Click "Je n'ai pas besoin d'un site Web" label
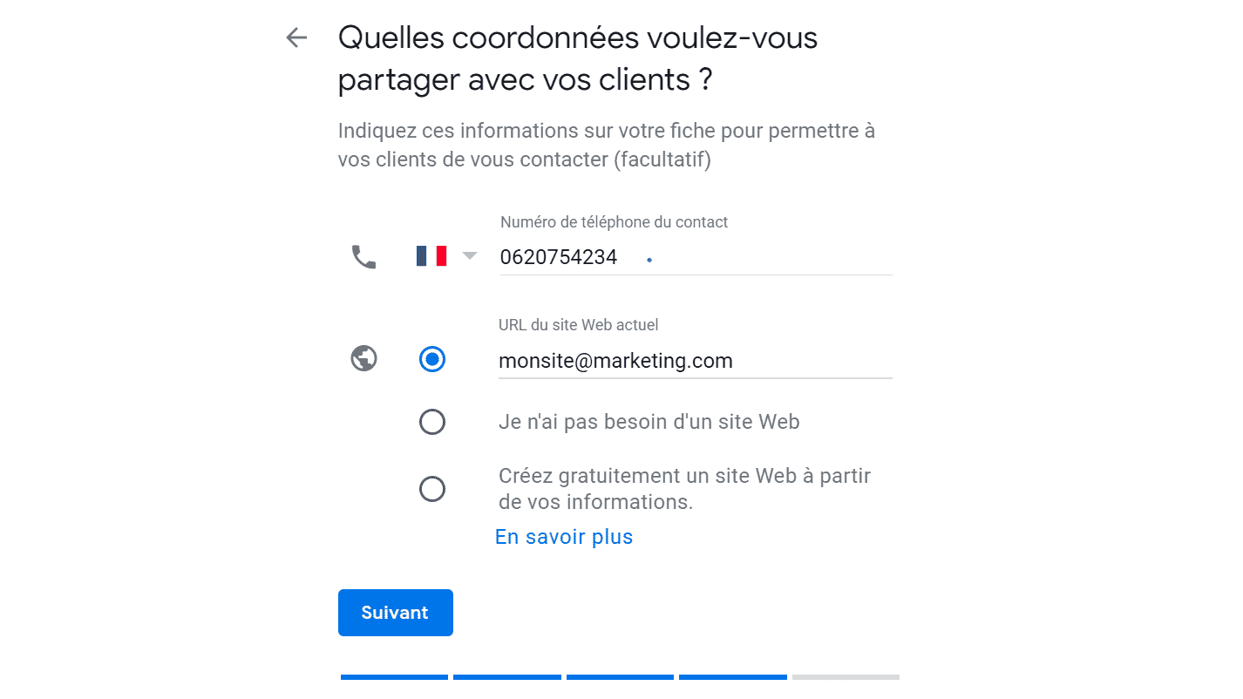Image resolution: width=1243 pixels, height=699 pixels. click(x=649, y=423)
